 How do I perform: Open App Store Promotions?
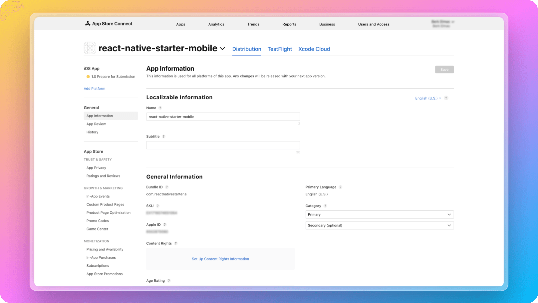tap(105, 274)
